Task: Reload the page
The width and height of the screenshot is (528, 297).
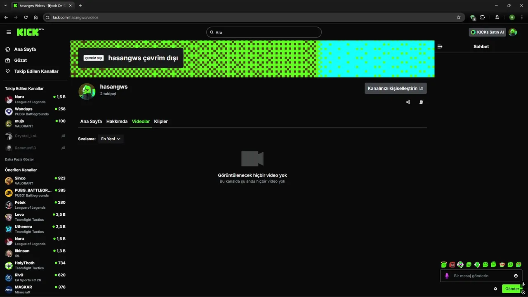Action: pos(26,17)
